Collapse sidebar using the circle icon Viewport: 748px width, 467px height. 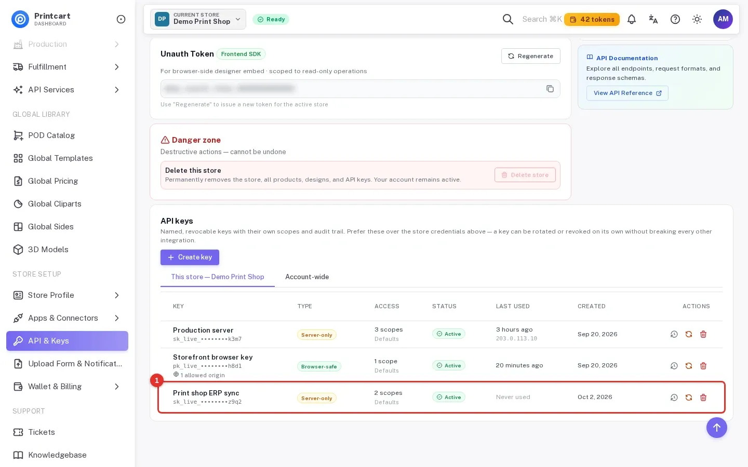121,19
